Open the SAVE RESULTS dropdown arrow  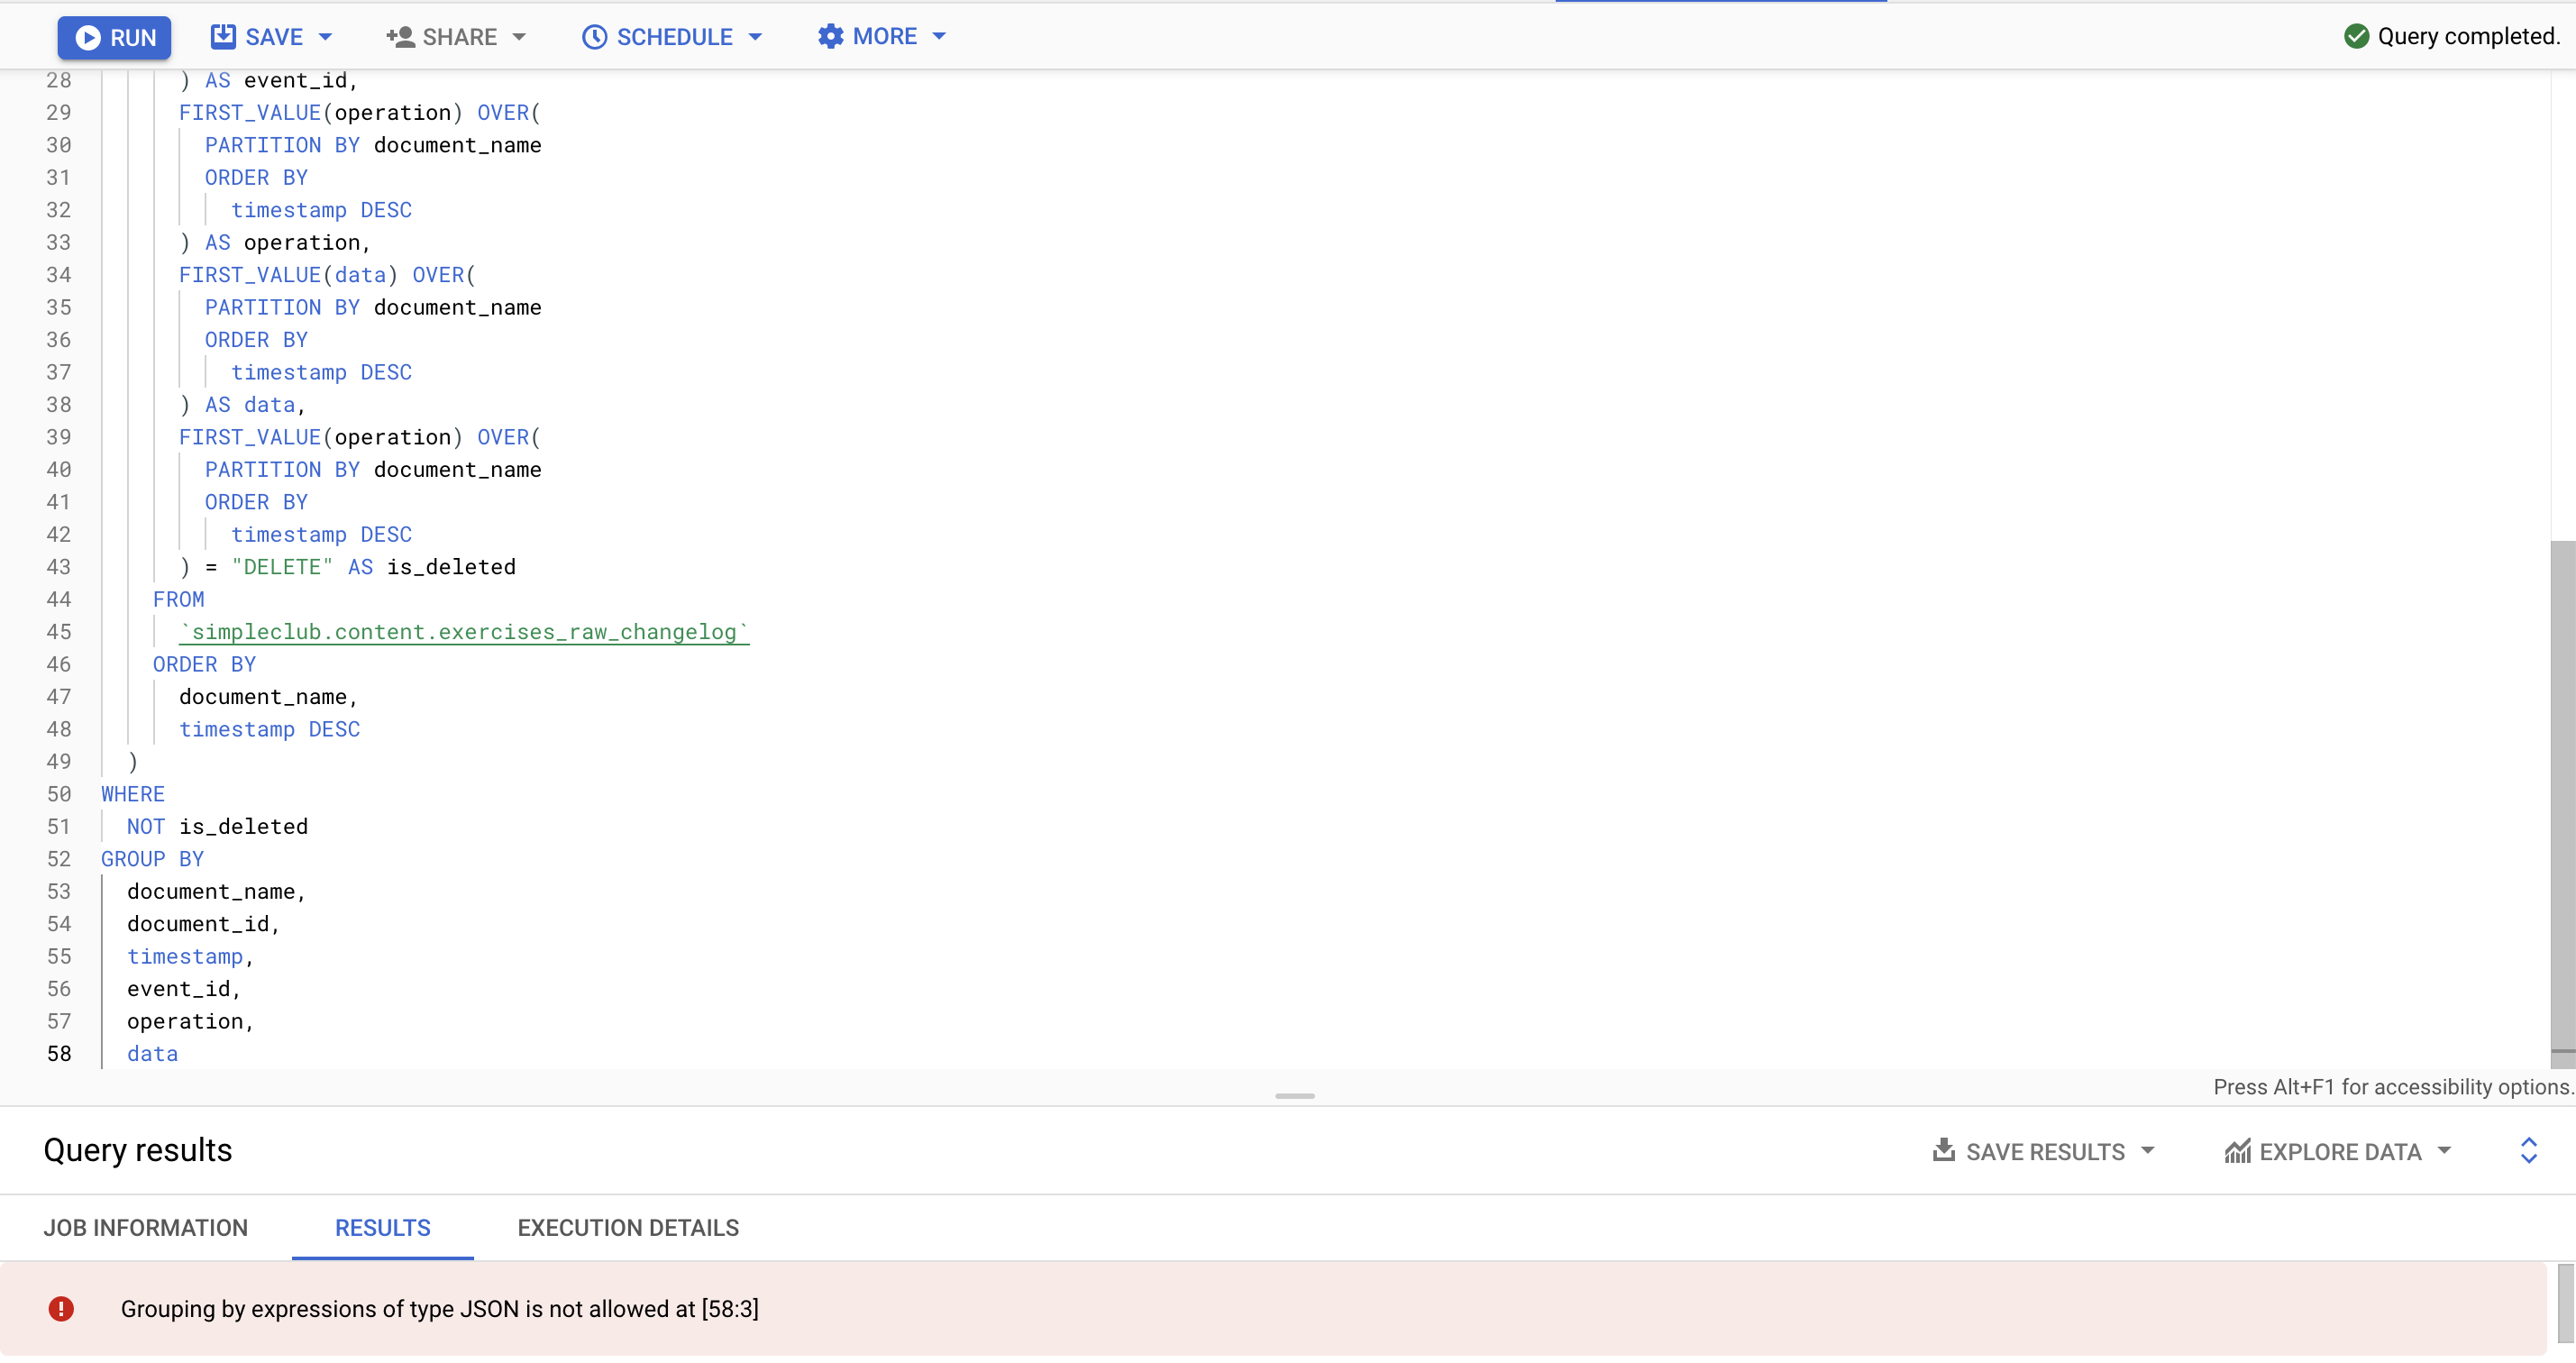(2147, 1151)
